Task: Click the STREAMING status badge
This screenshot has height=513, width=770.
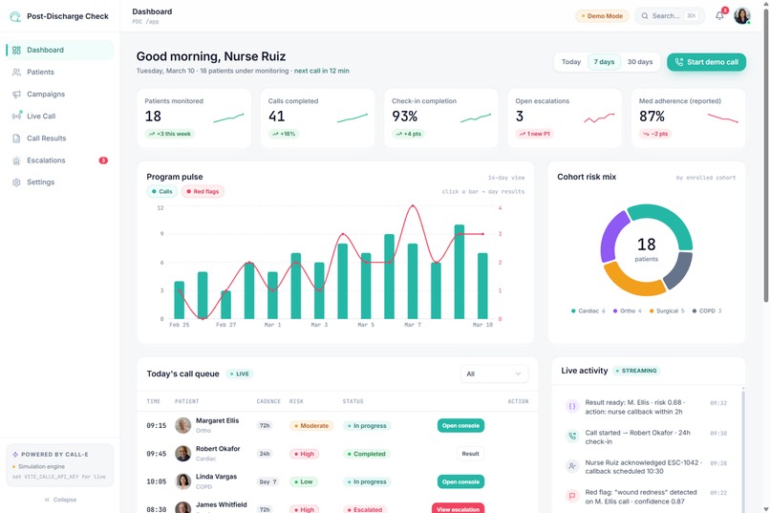Action: [636, 371]
